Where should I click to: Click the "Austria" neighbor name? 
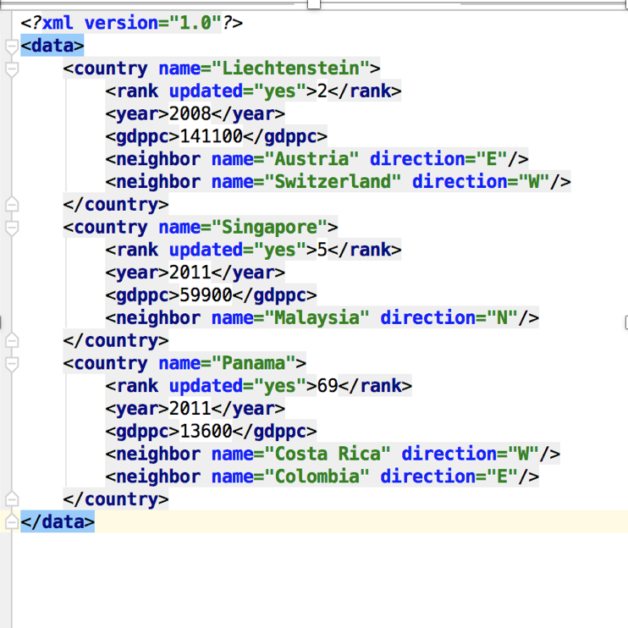(311, 159)
